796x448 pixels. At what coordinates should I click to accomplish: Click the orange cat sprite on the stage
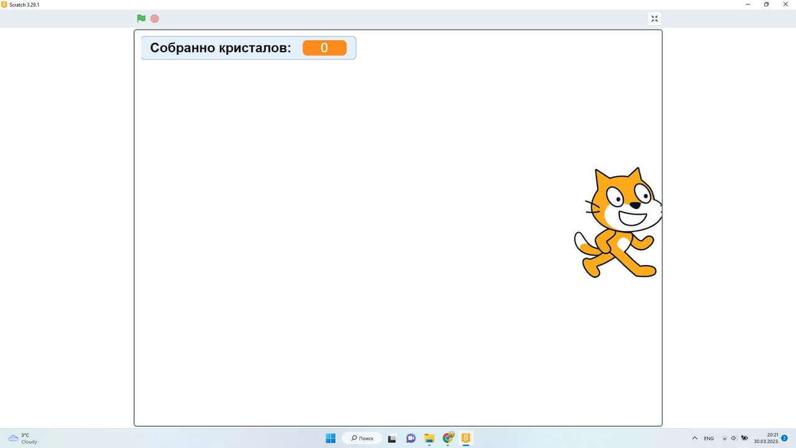tap(618, 222)
